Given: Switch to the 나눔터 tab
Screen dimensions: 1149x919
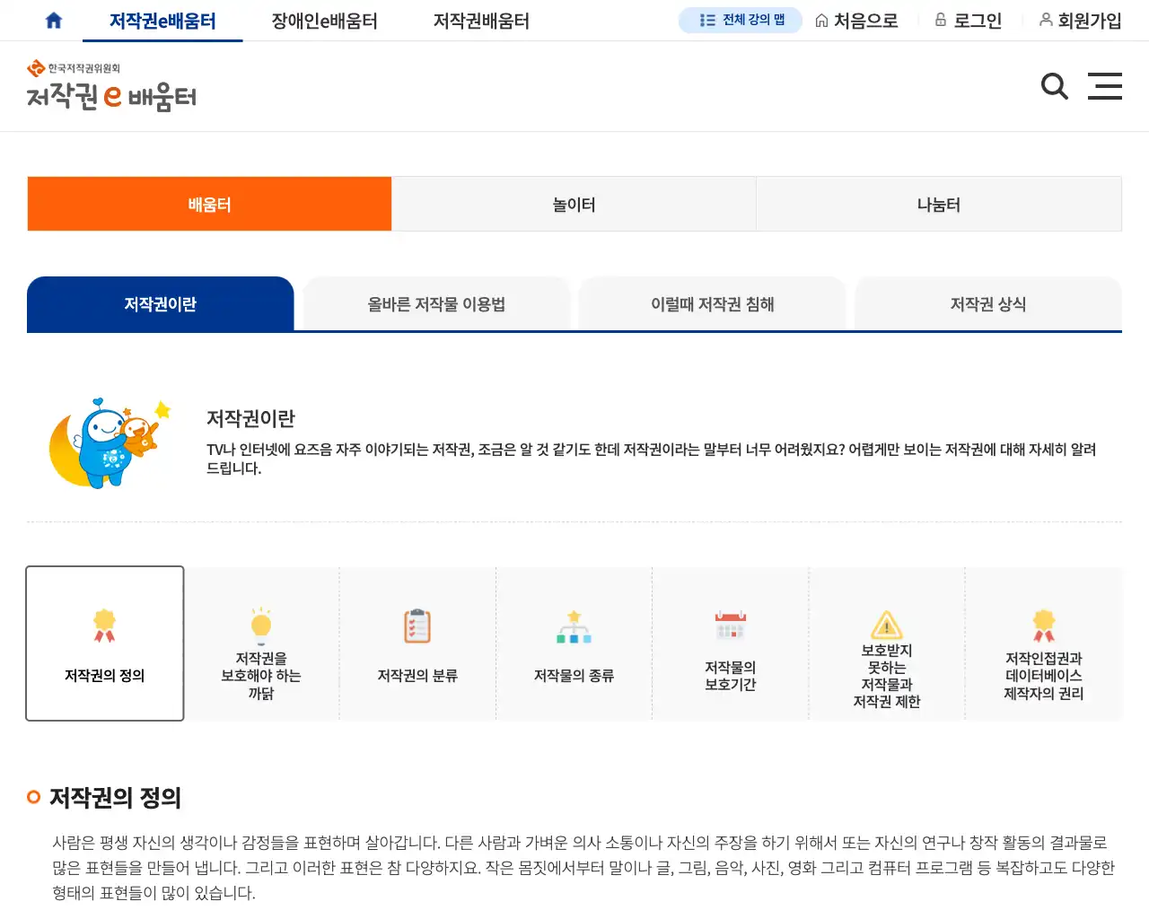Looking at the screenshot, I should pos(939,204).
